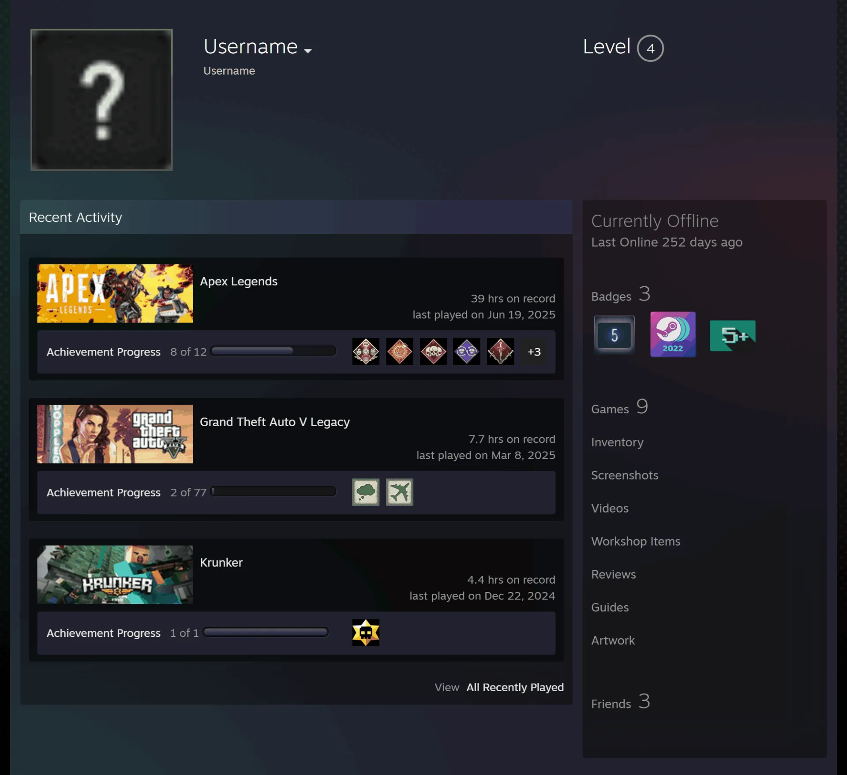
Task: Open the Reviews link
Action: [x=614, y=574]
